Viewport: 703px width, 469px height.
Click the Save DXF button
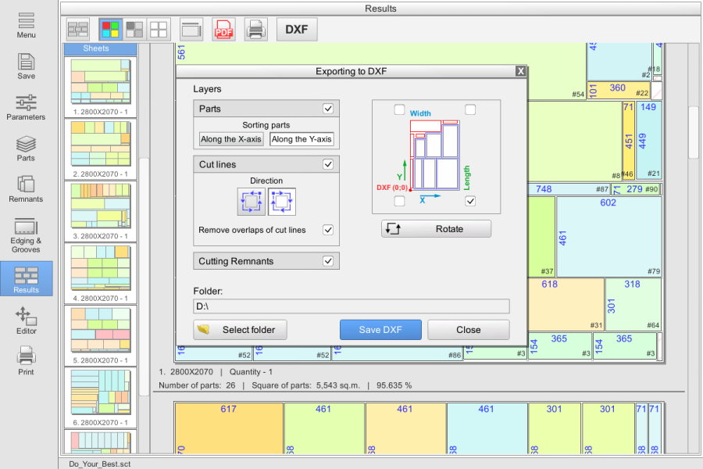click(380, 330)
